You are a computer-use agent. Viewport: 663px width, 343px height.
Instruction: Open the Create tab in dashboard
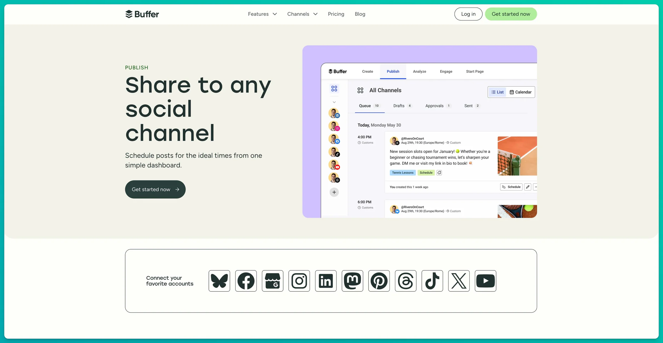367,71
